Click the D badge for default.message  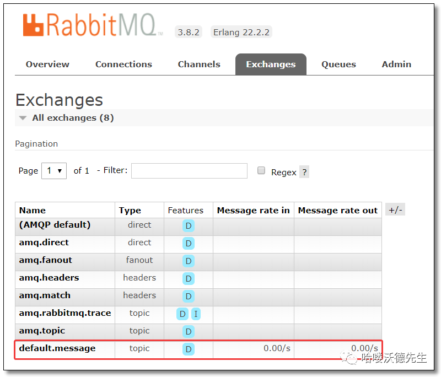click(x=189, y=349)
